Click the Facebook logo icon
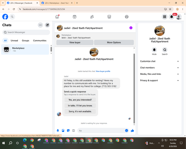This screenshot has height=149, width=186. tap(5, 17)
